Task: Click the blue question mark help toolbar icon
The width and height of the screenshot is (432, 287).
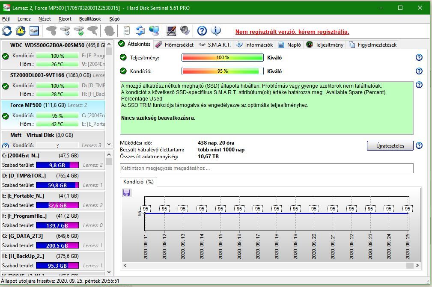Action: pos(202,30)
